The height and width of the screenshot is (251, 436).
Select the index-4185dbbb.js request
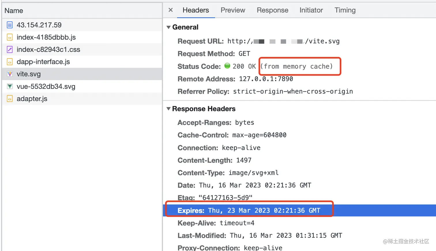click(x=82, y=37)
